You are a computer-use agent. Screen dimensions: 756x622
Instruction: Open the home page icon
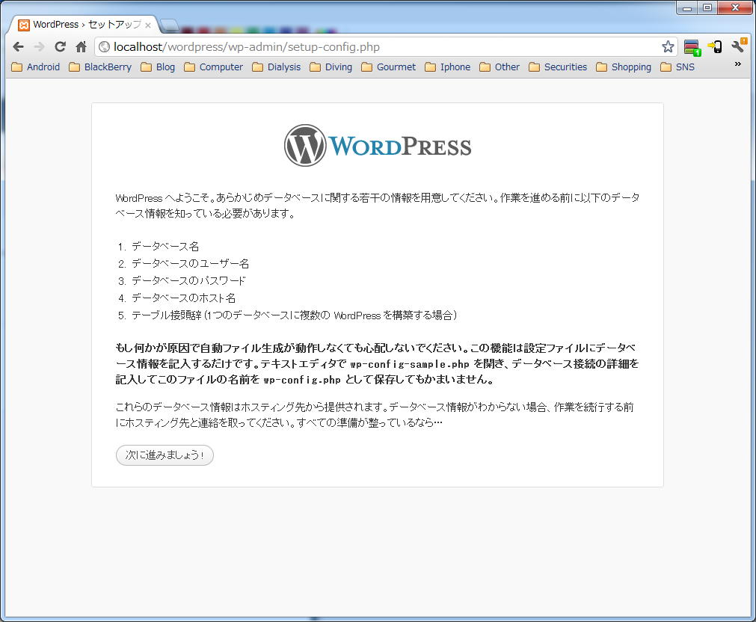click(x=81, y=47)
